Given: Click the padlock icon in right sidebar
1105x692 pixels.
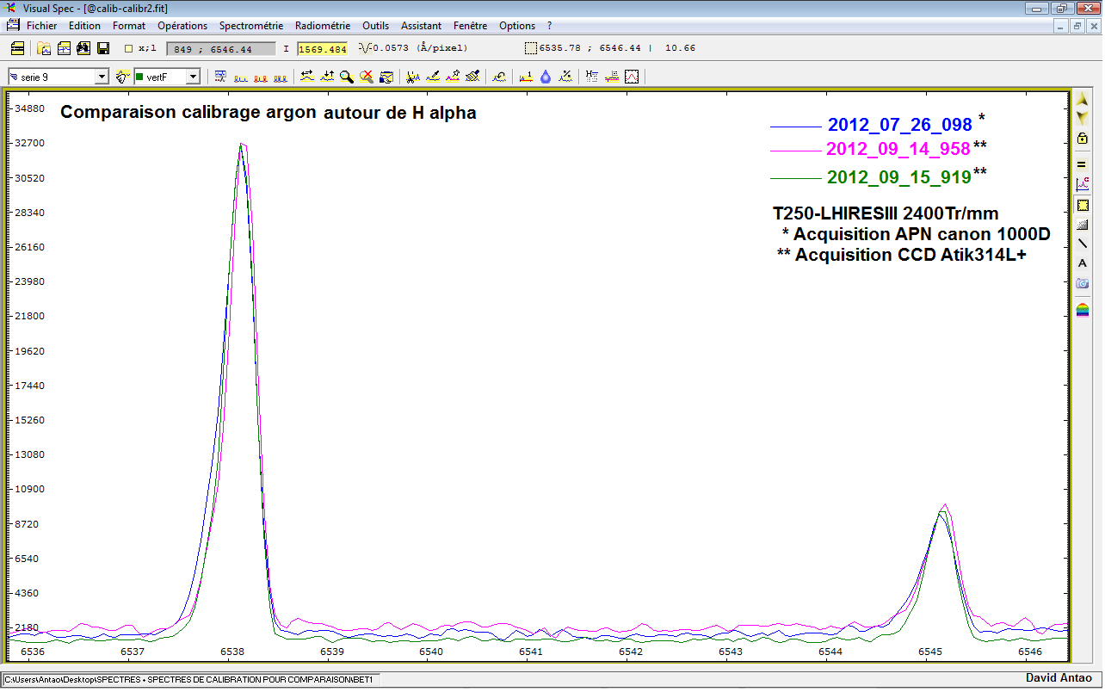Looking at the screenshot, I should pos(1083,139).
